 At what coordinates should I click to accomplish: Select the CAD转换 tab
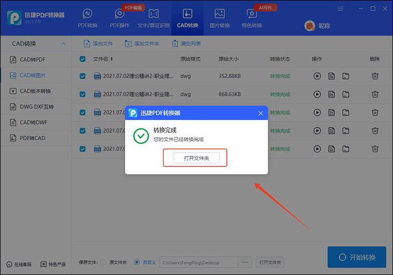pos(188,18)
